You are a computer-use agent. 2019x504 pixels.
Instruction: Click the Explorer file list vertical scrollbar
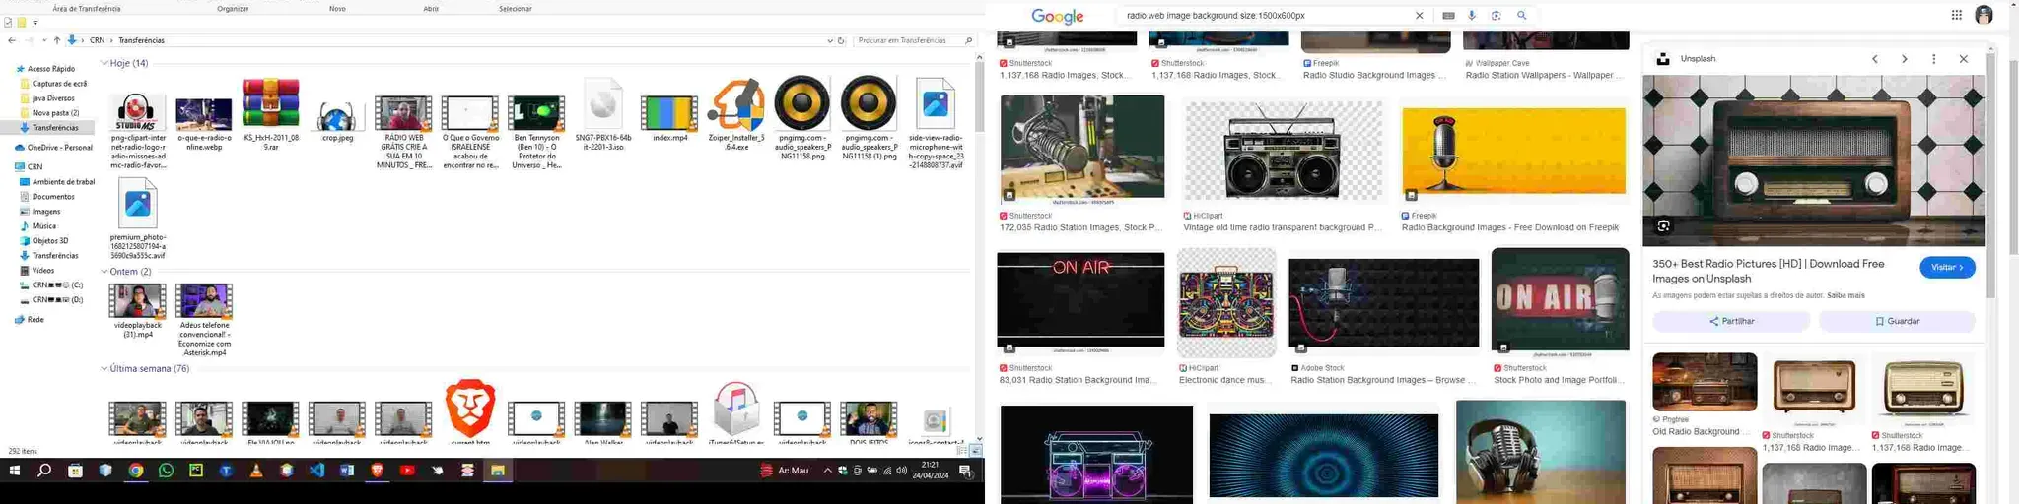point(979,95)
